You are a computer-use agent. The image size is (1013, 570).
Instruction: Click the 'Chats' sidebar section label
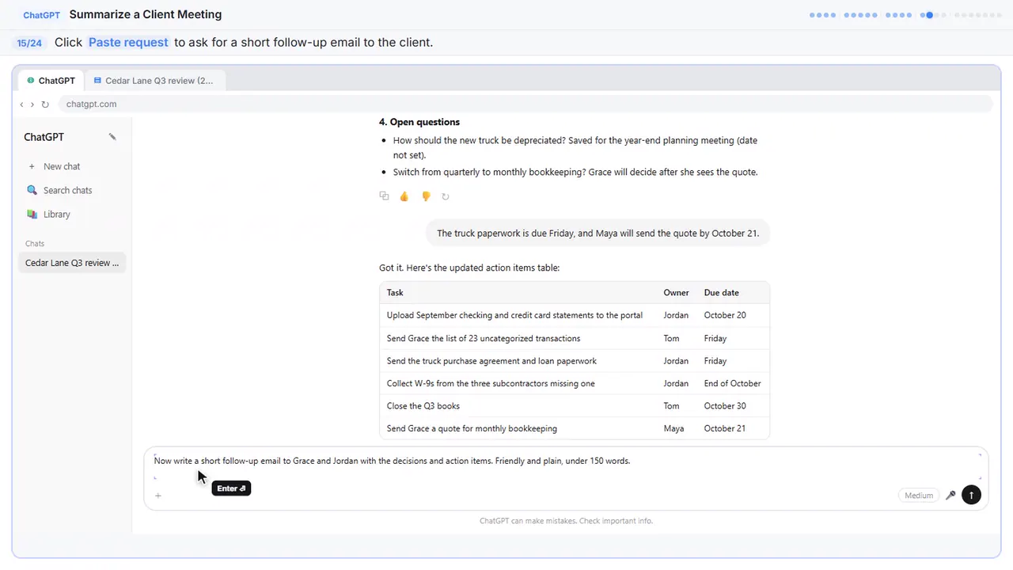click(x=35, y=244)
